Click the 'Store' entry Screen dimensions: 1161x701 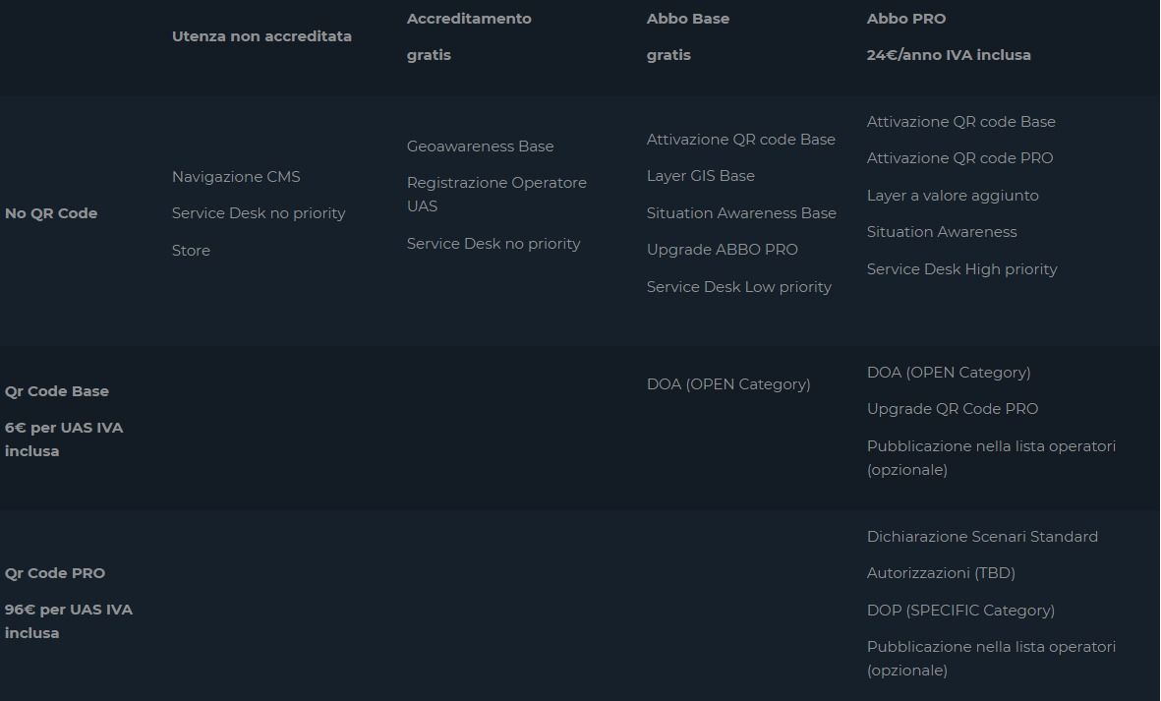click(x=191, y=251)
